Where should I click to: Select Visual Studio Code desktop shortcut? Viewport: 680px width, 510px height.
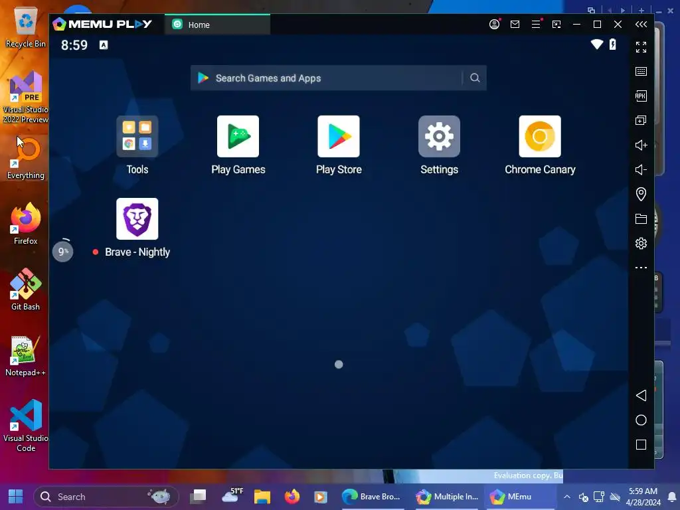(26, 426)
